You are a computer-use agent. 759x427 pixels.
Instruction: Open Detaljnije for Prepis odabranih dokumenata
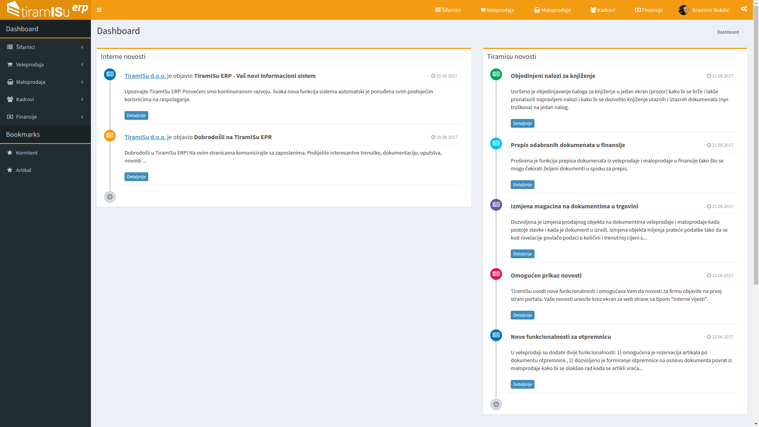(x=522, y=185)
